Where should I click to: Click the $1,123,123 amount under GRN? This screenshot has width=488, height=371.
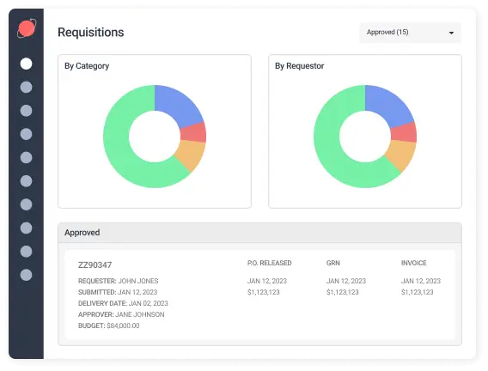click(342, 292)
